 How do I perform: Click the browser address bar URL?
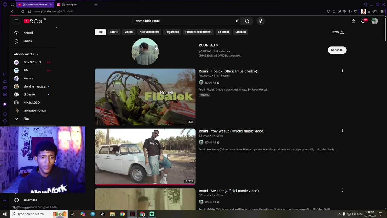[x=53, y=11]
